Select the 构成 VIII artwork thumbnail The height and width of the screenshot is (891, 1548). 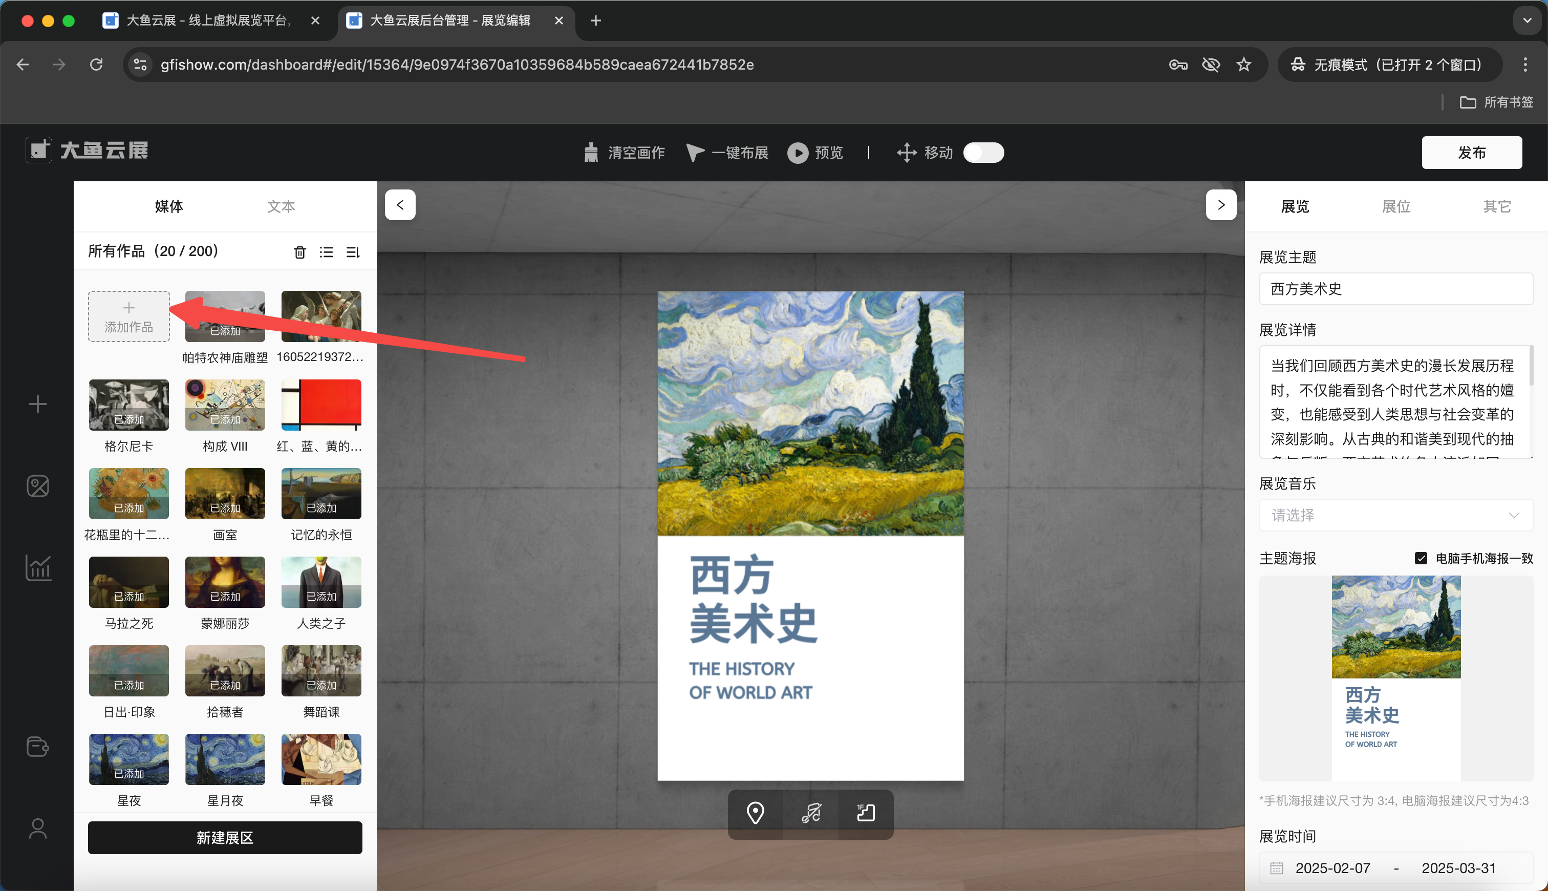[x=225, y=405]
